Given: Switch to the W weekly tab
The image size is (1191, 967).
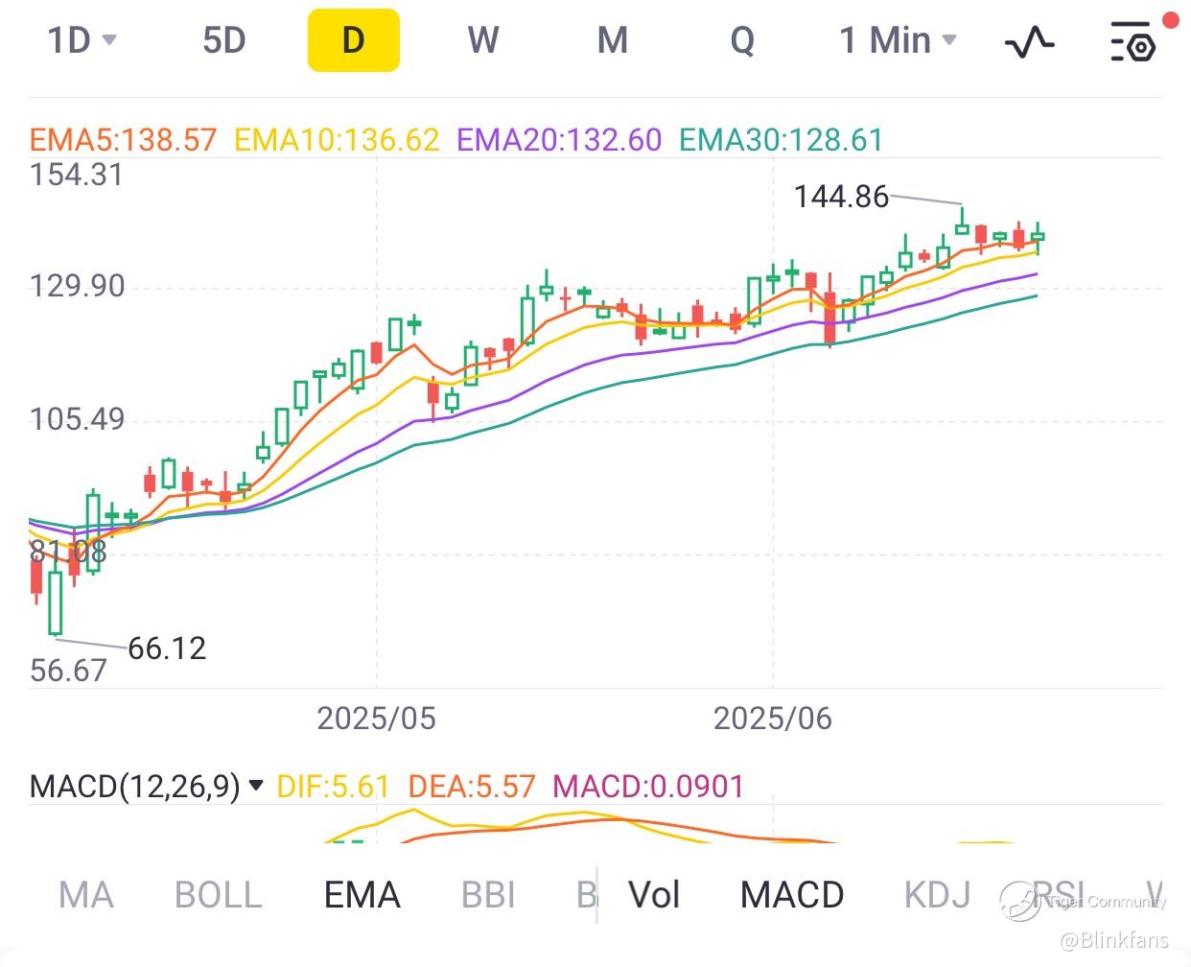Looking at the screenshot, I should click(x=483, y=40).
